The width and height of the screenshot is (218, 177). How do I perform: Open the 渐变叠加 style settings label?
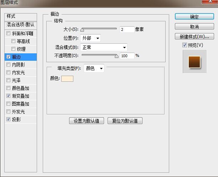[x=20, y=96]
